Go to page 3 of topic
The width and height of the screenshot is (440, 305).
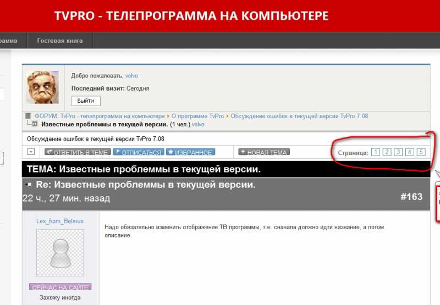pos(398,152)
